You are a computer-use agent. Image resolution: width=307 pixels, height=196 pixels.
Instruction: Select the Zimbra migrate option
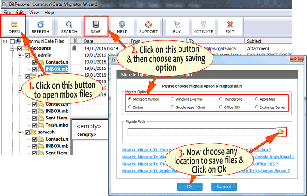[x=130, y=107]
